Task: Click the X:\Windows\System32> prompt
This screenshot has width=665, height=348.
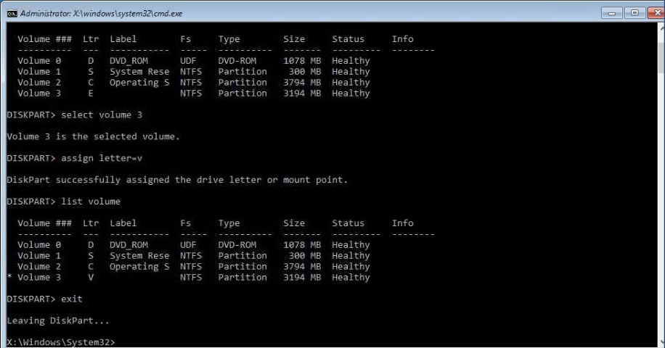Action: (x=61, y=342)
